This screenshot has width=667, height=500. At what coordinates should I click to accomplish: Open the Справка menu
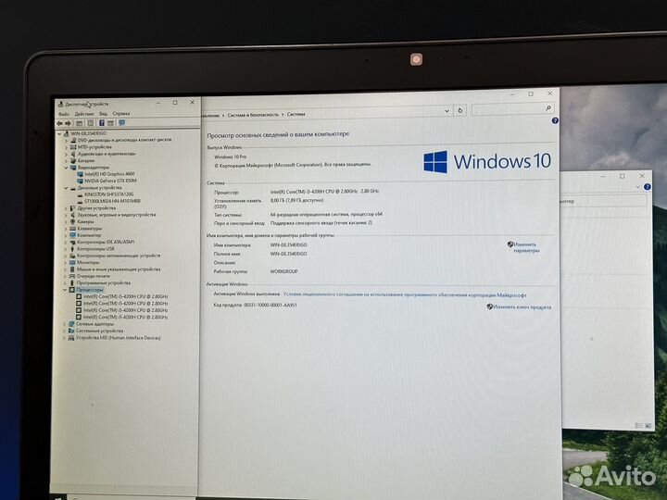pyautogui.click(x=120, y=114)
